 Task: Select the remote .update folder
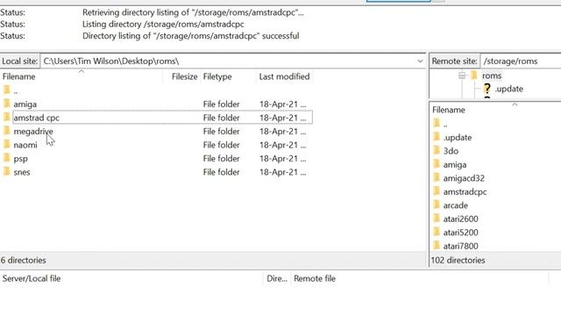coord(458,138)
